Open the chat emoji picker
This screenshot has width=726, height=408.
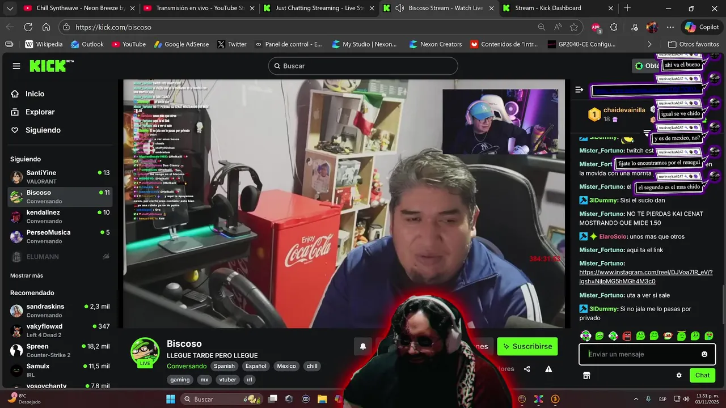[x=704, y=354]
